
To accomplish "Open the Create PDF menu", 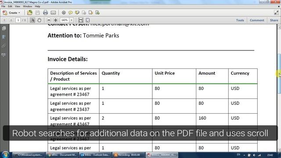I will pyautogui.click(x=12, y=13).
